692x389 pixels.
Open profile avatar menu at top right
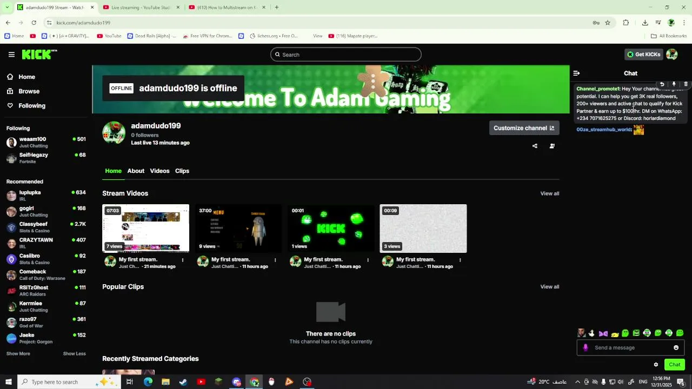coord(671,54)
